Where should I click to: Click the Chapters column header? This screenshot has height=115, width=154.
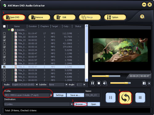click(44, 26)
